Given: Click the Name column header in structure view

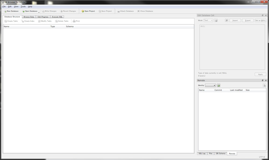Looking at the screenshot, I should (x=26, y=26).
